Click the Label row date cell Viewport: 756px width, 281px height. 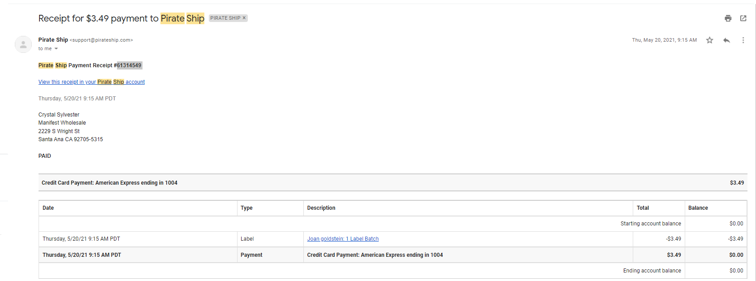(x=138, y=239)
